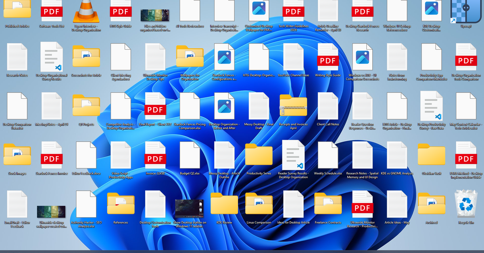Select the Productivity Series folder

click(259, 155)
